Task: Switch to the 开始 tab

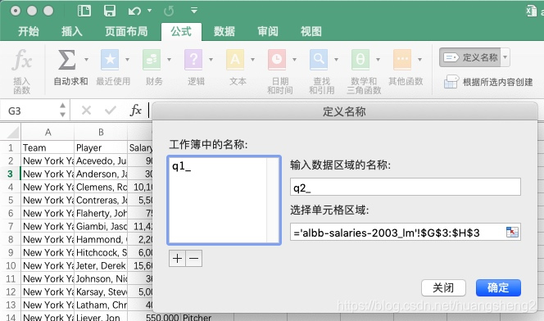Action: [x=29, y=32]
